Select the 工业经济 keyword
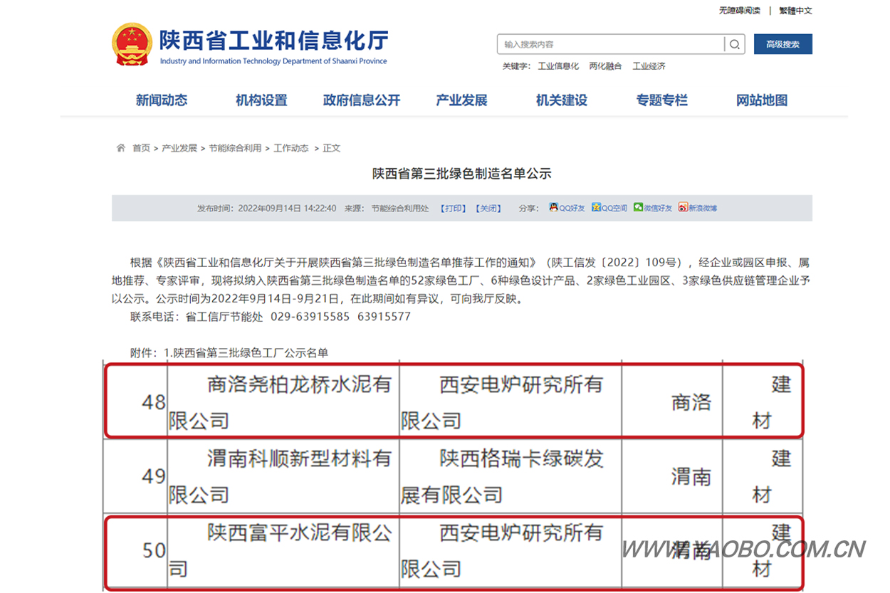Image resolution: width=890 pixels, height=593 pixels. coord(649,66)
